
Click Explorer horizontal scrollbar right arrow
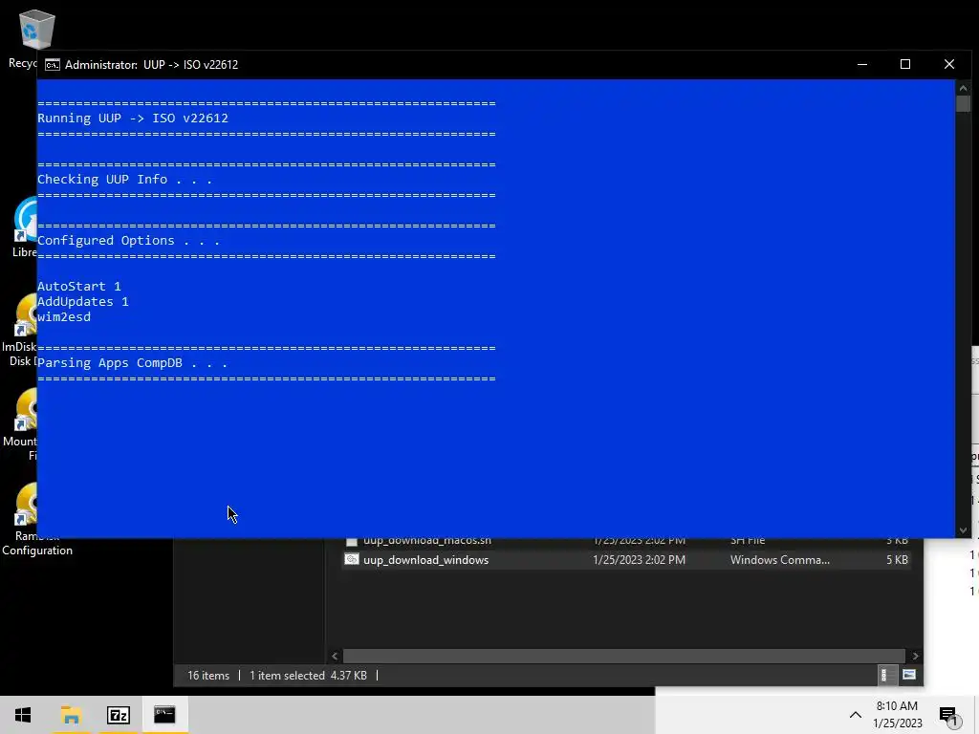click(915, 656)
